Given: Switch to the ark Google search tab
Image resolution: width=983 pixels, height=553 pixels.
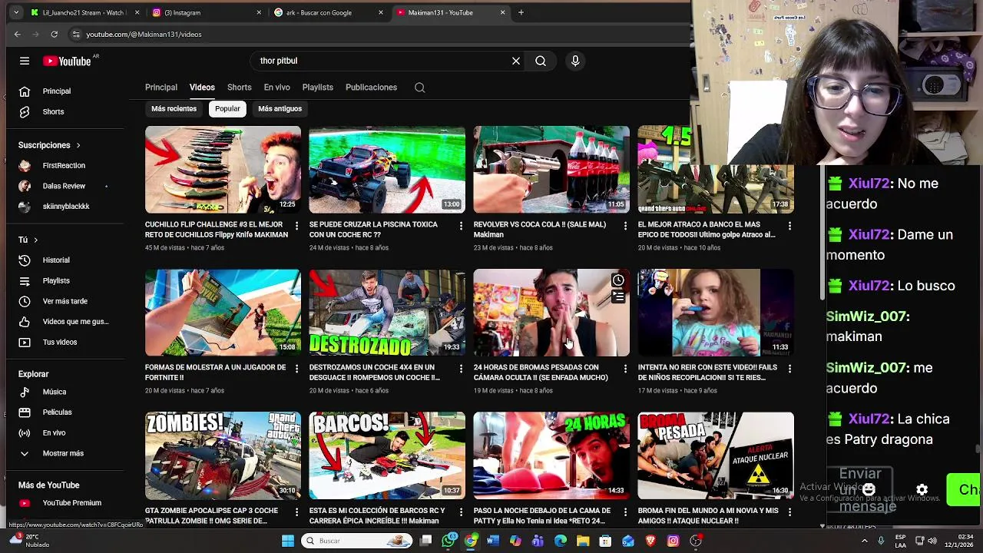Looking at the screenshot, I should 328,12.
